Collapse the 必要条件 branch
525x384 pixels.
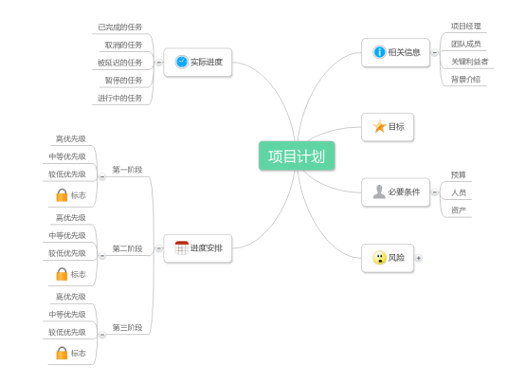click(x=434, y=192)
